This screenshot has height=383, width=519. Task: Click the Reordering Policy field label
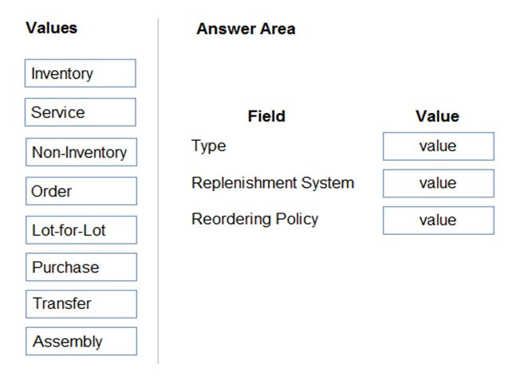click(255, 219)
